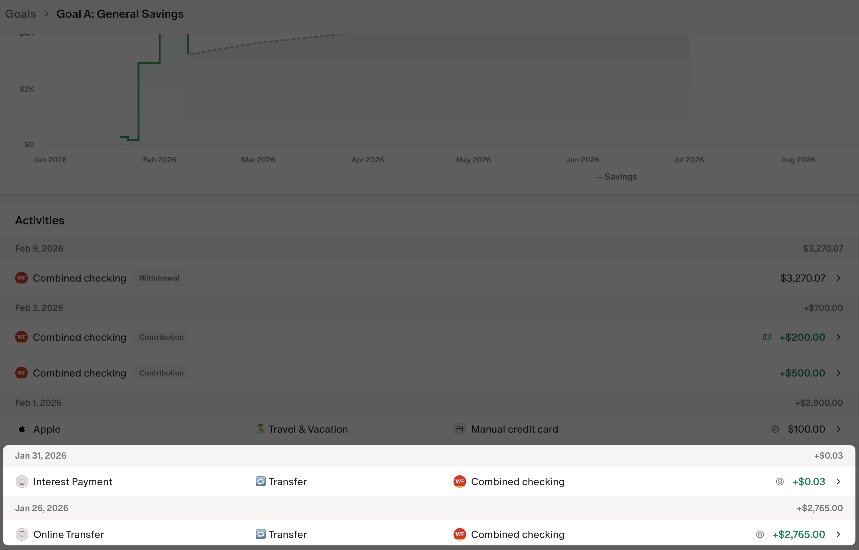Click the Feb 2026 chart axis label
This screenshot has width=859, height=550.
point(159,160)
